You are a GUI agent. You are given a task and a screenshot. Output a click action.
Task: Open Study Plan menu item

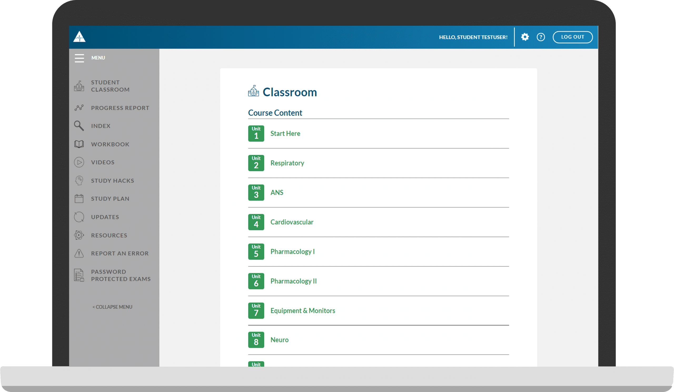point(110,199)
